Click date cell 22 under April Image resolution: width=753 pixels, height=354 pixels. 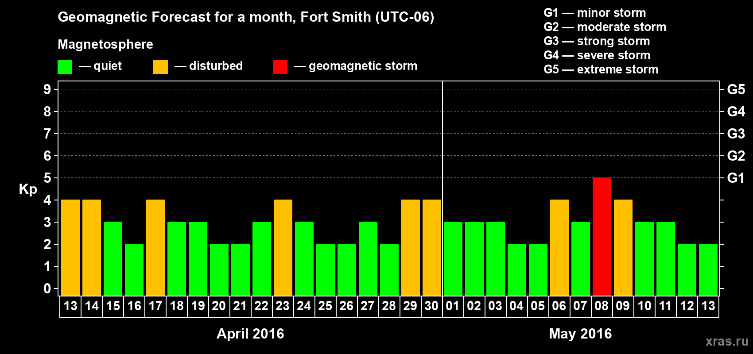pos(262,306)
